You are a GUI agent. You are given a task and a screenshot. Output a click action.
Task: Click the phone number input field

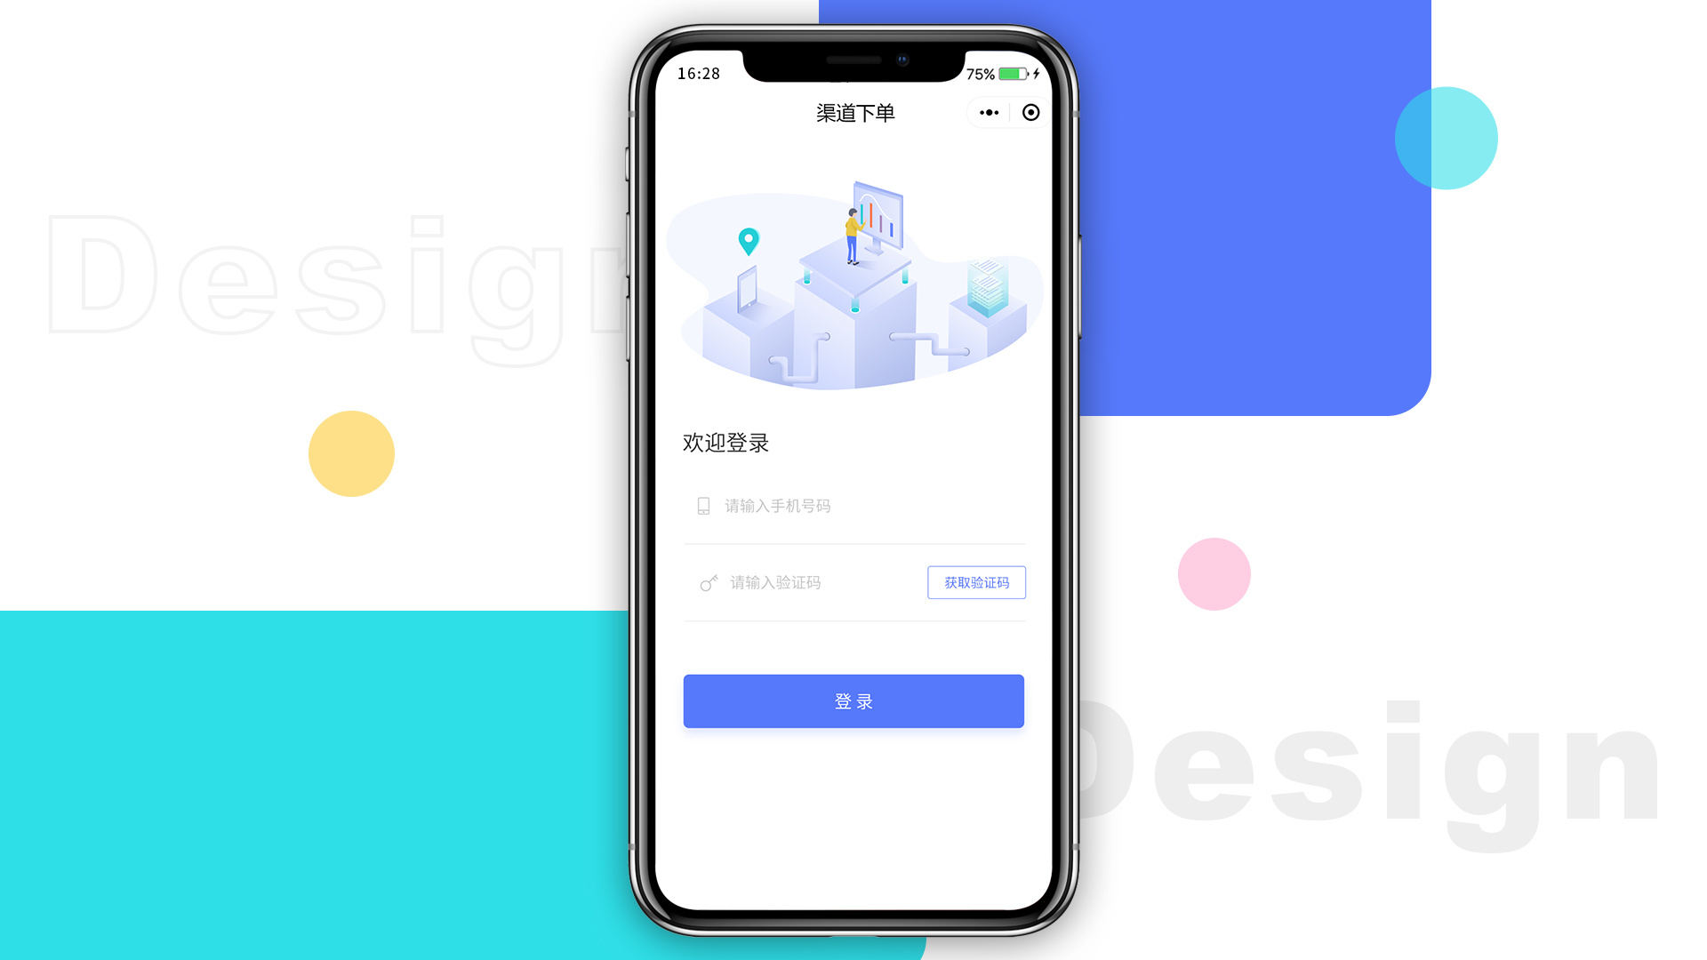coord(853,505)
